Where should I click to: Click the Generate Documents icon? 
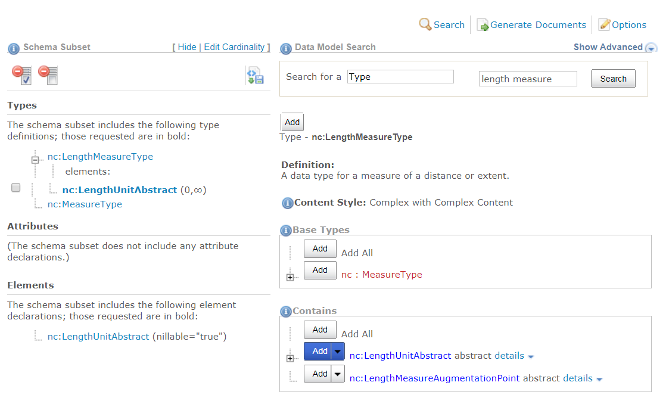[483, 25]
